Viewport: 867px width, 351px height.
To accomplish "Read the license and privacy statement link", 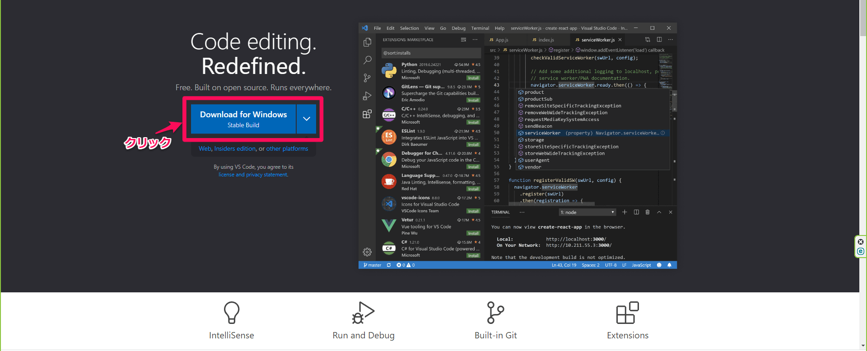I will tap(253, 175).
